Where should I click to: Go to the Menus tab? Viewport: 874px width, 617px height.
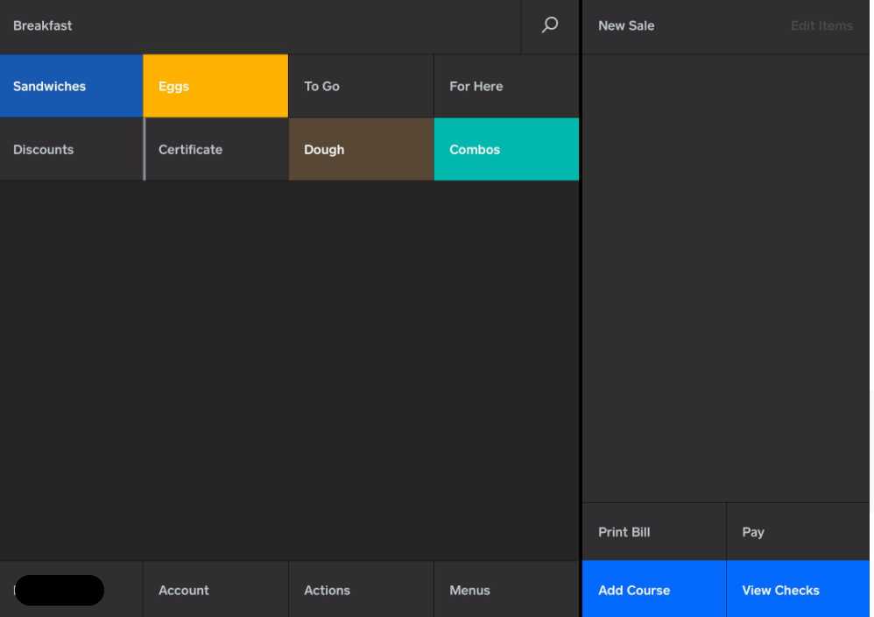click(506, 590)
